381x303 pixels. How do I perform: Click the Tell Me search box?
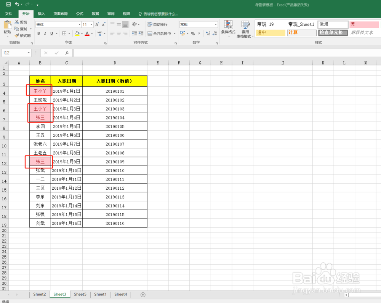tap(158, 14)
